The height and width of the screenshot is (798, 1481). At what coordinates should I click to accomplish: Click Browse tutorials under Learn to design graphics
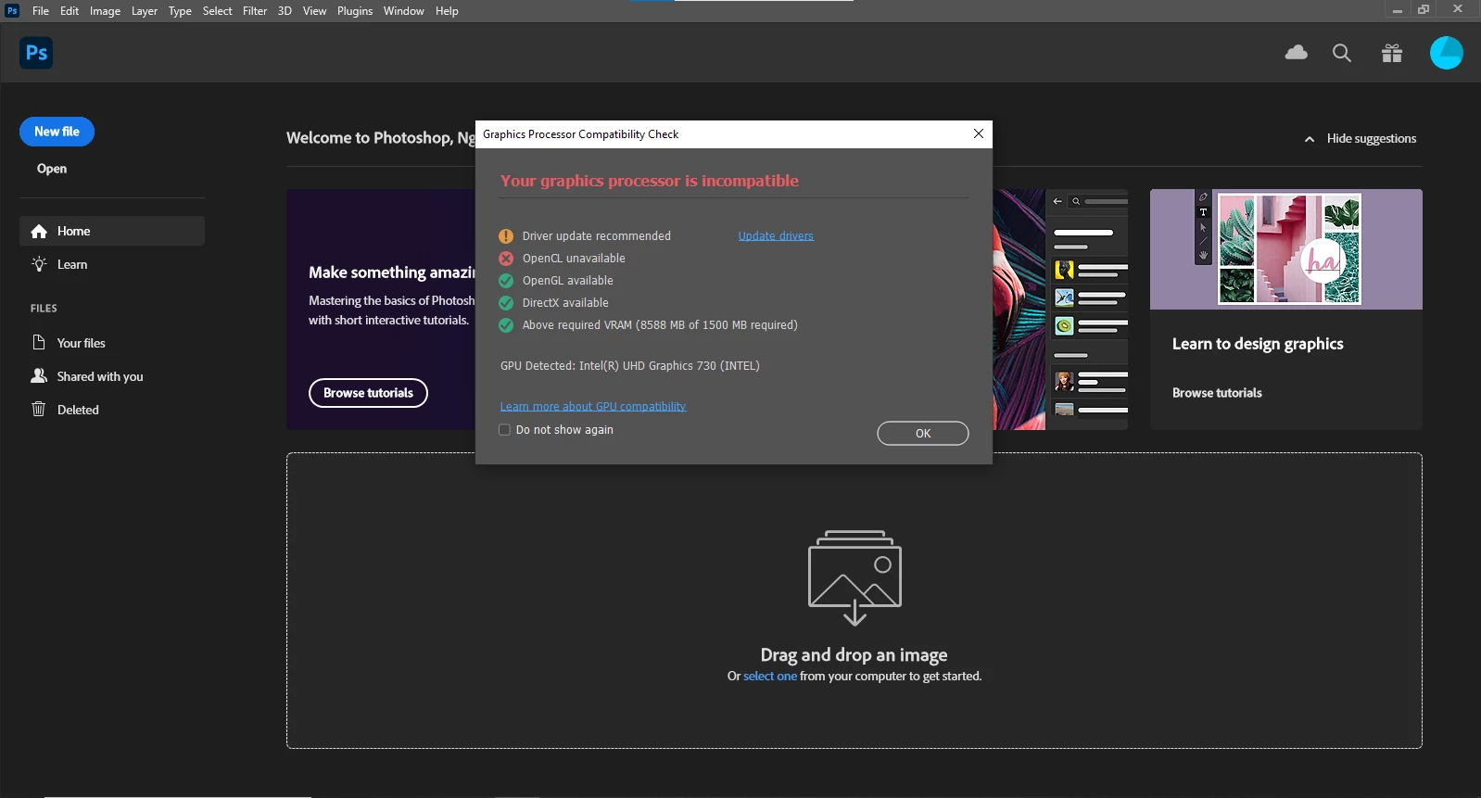click(1217, 393)
